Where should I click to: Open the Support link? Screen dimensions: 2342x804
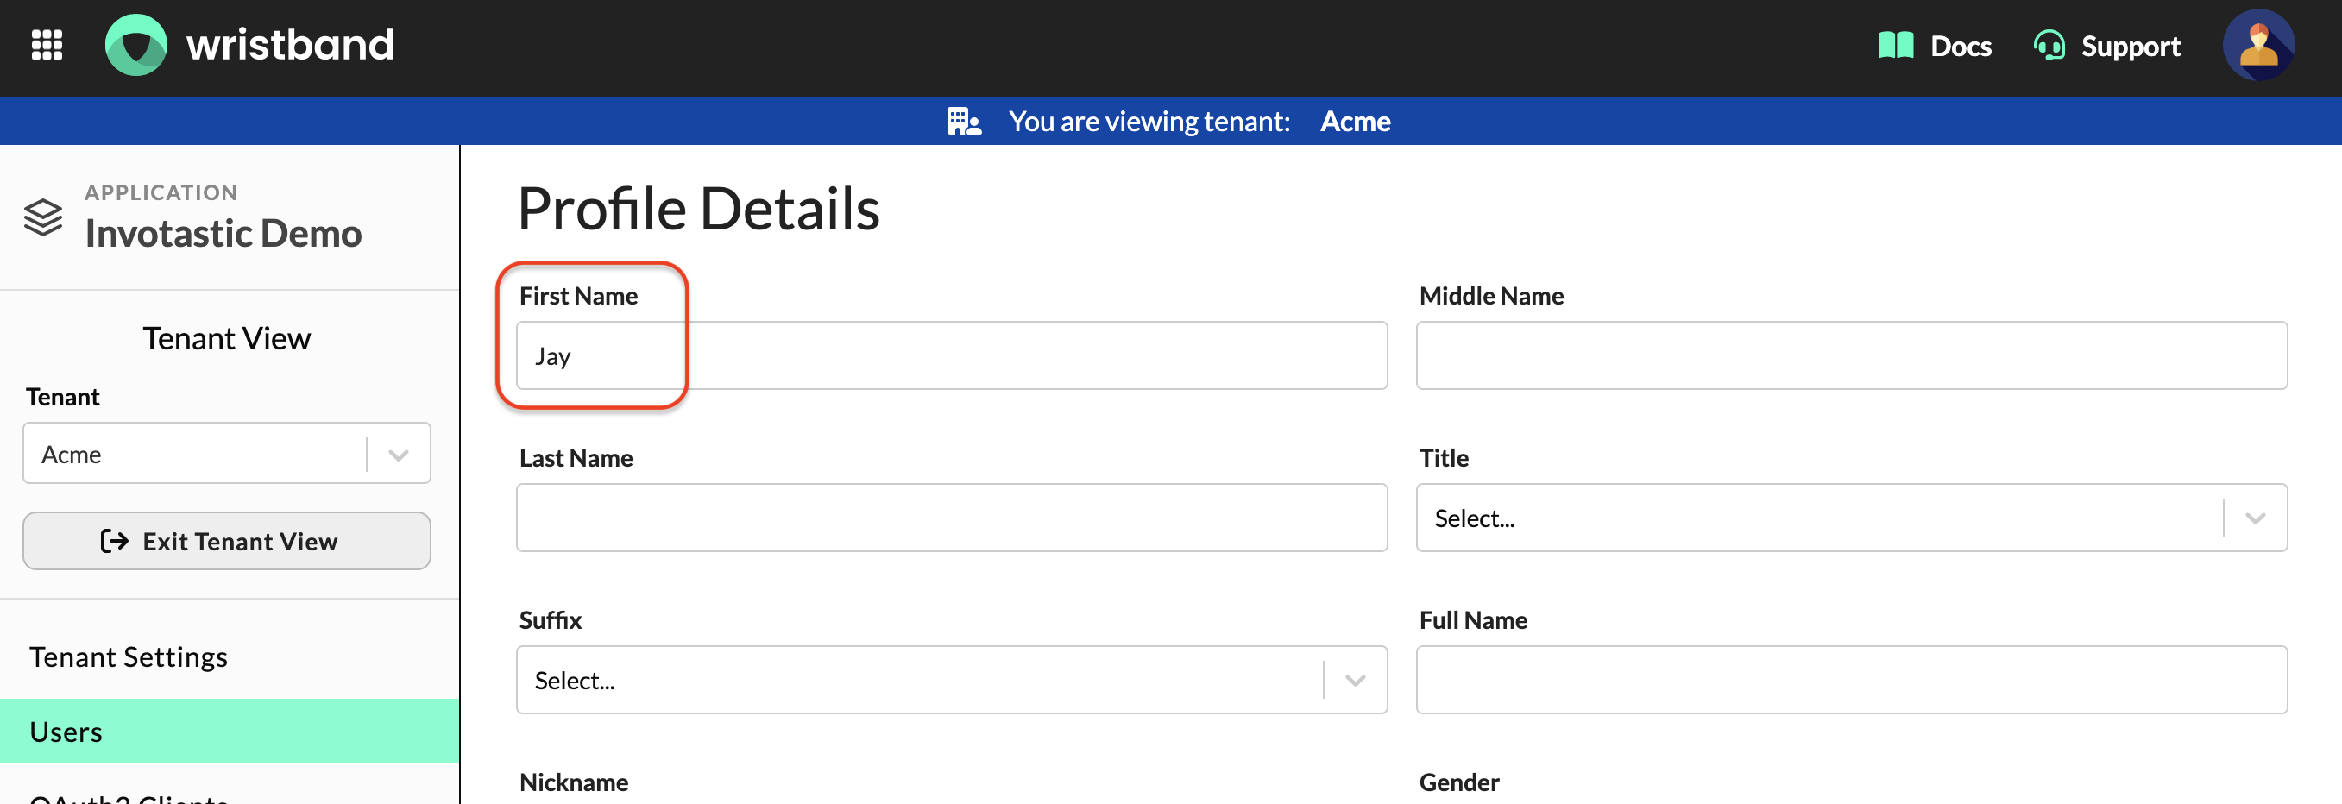coord(2106,46)
